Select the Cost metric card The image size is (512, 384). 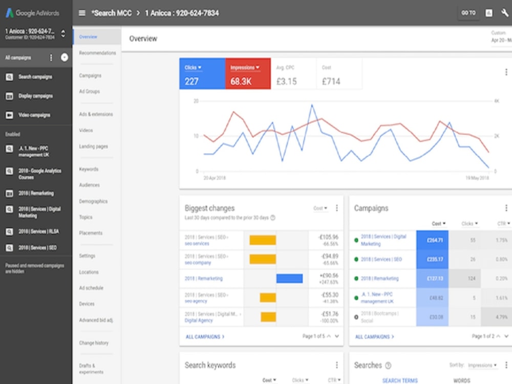pos(339,74)
